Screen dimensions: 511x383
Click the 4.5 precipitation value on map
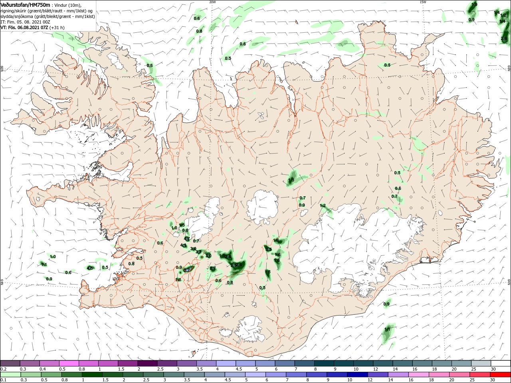tap(90, 268)
